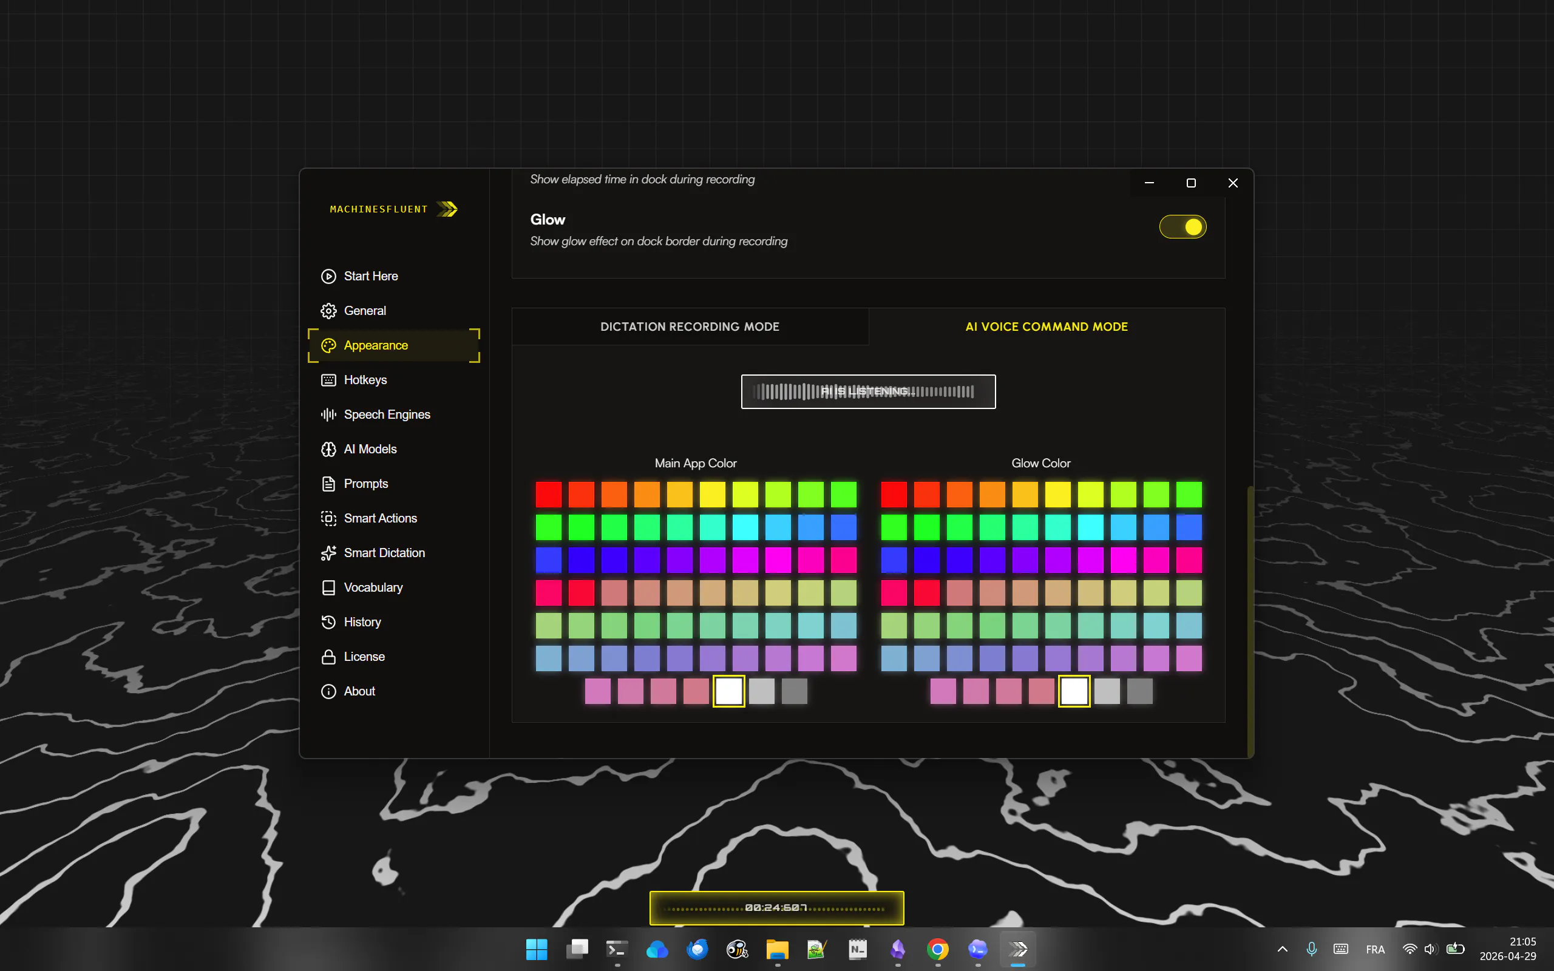Click the Glow Color heading
Image resolution: width=1554 pixels, height=971 pixels.
coord(1041,463)
